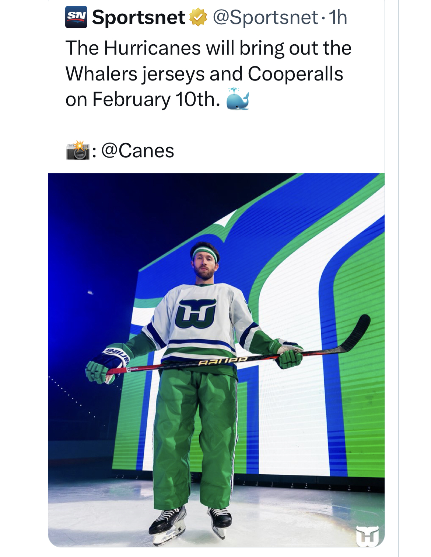
Task: Click the February 10th text
Action: pyautogui.click(x=156, y=99)
